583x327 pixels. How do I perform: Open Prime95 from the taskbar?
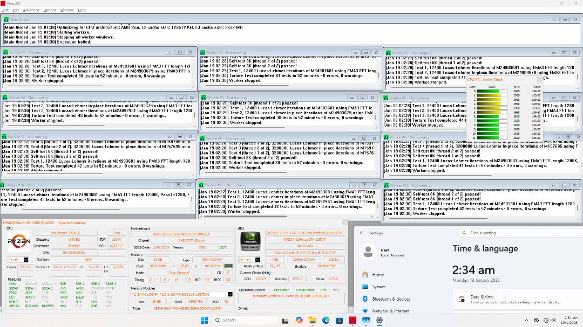click(x=352, y=320)
